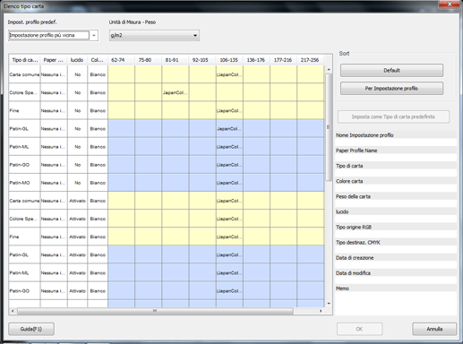
Task: Click 'Nessuna i...' cell of Patin-MO row
Action: [54, 183]
